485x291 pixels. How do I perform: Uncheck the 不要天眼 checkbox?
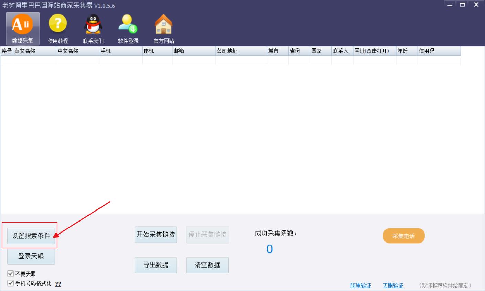tap(11, 274)
